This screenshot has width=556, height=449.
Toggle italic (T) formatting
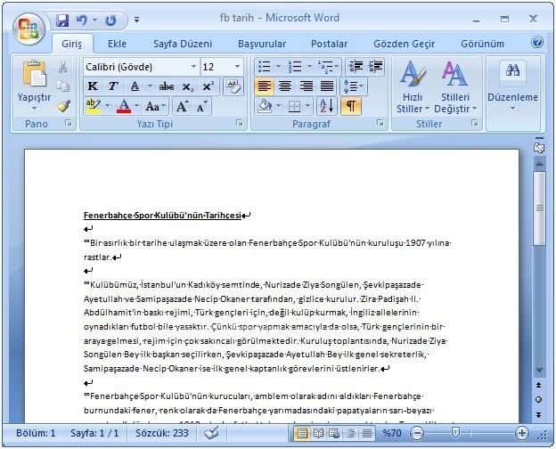113,86
